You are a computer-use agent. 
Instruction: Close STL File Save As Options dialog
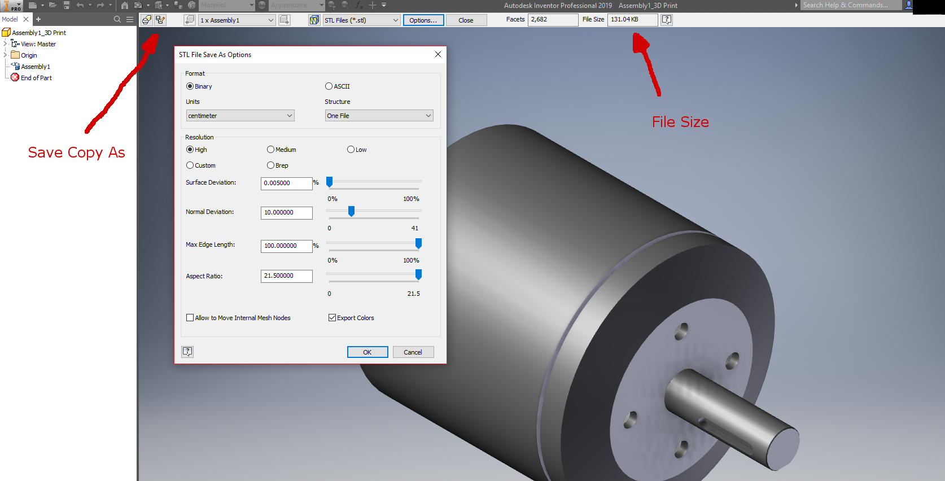(438, 54)
